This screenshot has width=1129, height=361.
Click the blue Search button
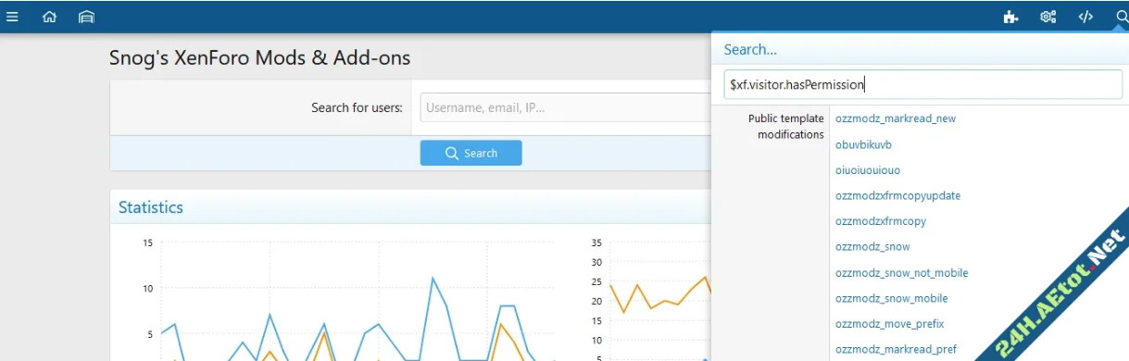coord(470,153)
